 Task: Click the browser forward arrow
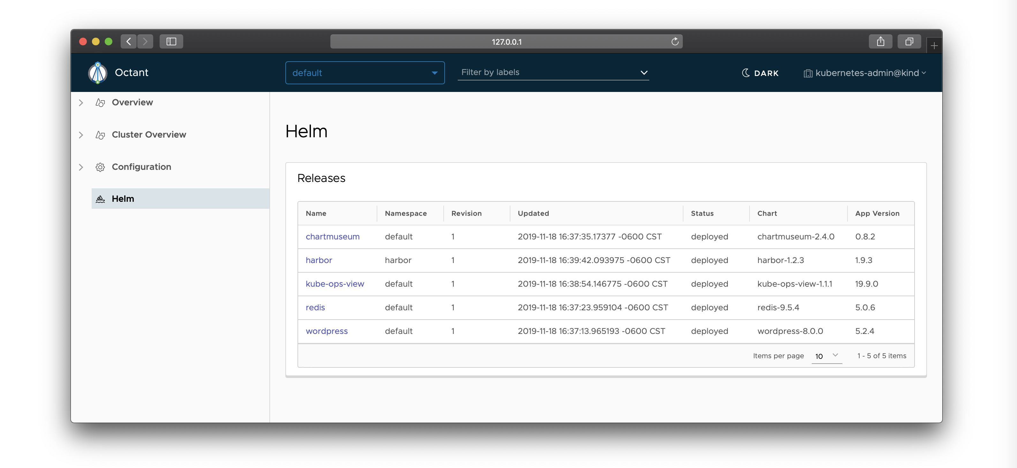point(145,42)
